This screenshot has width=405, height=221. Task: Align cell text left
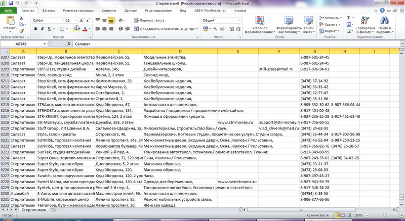pos(97,29)
